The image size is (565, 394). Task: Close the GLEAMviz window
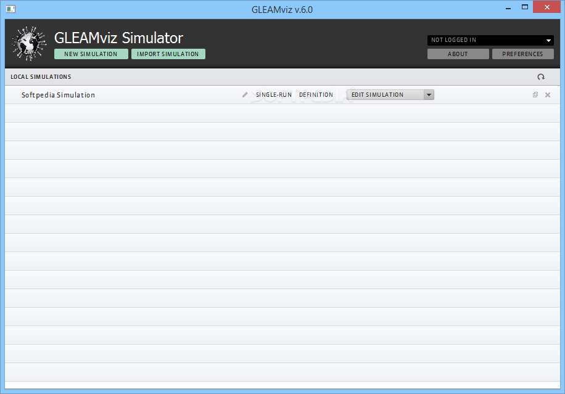546,7
